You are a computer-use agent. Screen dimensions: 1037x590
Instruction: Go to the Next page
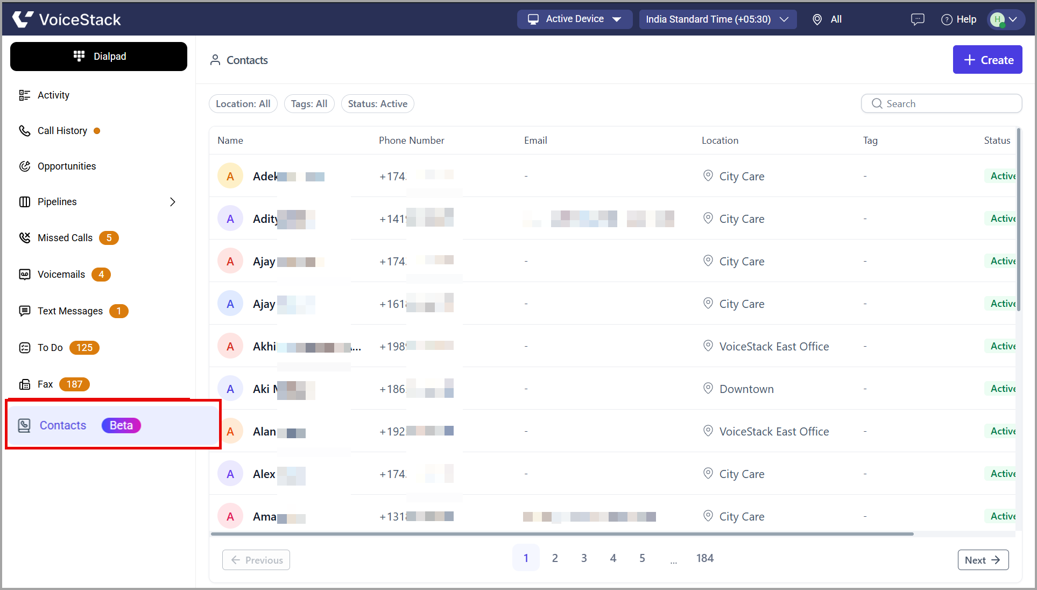click(983, 560)
